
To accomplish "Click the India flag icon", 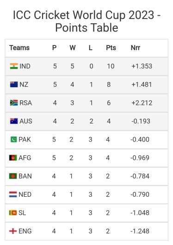I will [14, 66].
